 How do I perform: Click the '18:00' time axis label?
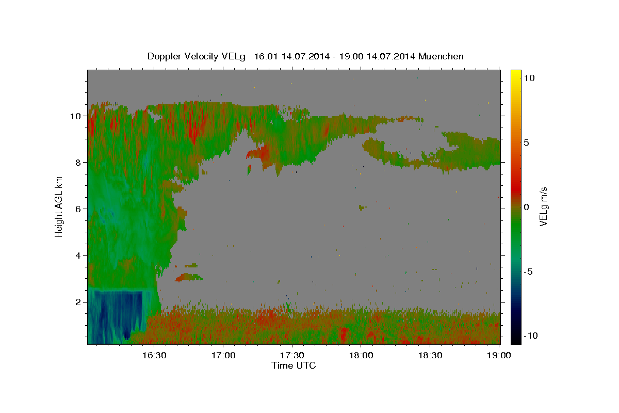pyautogui.click(x=362, y=355)
